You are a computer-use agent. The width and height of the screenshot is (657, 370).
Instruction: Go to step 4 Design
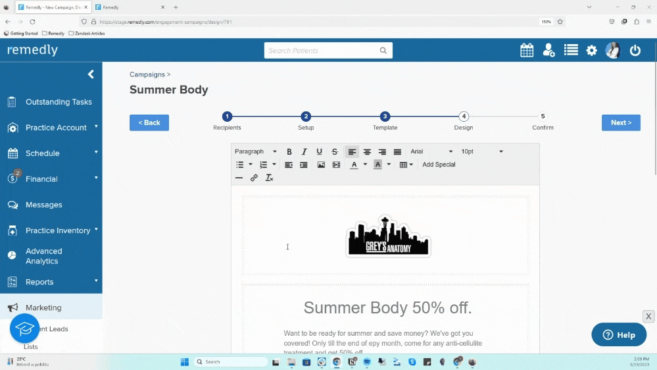pyautogui.click(x=464, y=117)
